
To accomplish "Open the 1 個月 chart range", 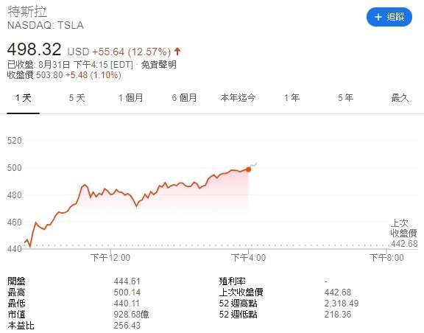I will click(130, 98).
